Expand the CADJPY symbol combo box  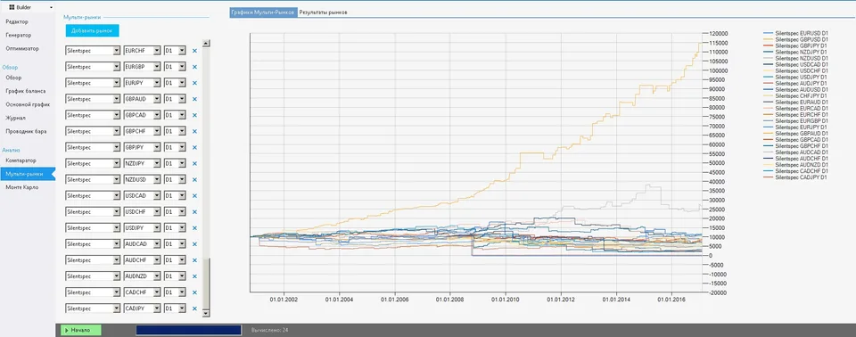pos(157,308)
